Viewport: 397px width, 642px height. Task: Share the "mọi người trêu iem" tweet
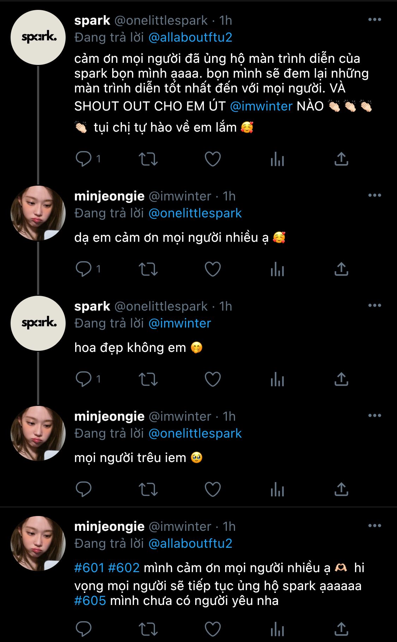pos(341,489)
